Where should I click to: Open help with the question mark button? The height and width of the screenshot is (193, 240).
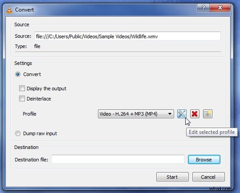click(x=203, y=8)
